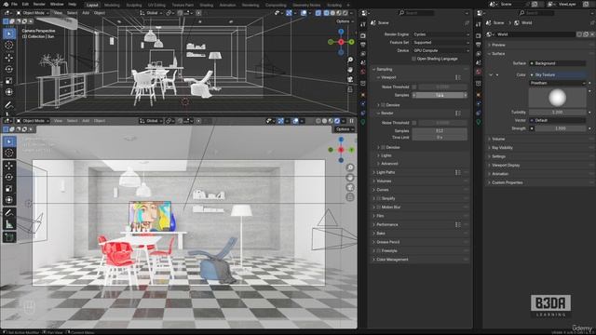Toggle wireframe shading in top viewport header
The width and height of the screenshot is (596, 335).
point(327,13)
